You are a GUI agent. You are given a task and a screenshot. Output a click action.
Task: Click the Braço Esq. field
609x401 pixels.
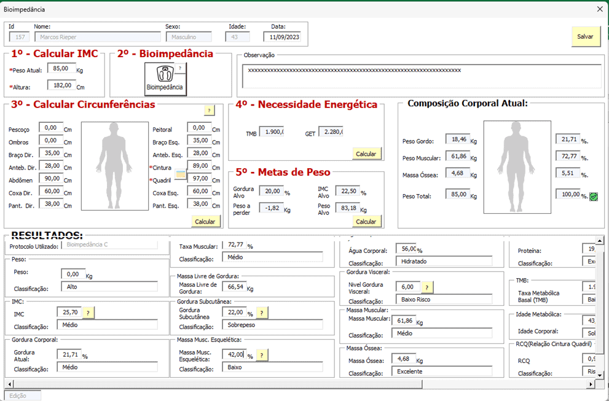click(x=199, y=140)
